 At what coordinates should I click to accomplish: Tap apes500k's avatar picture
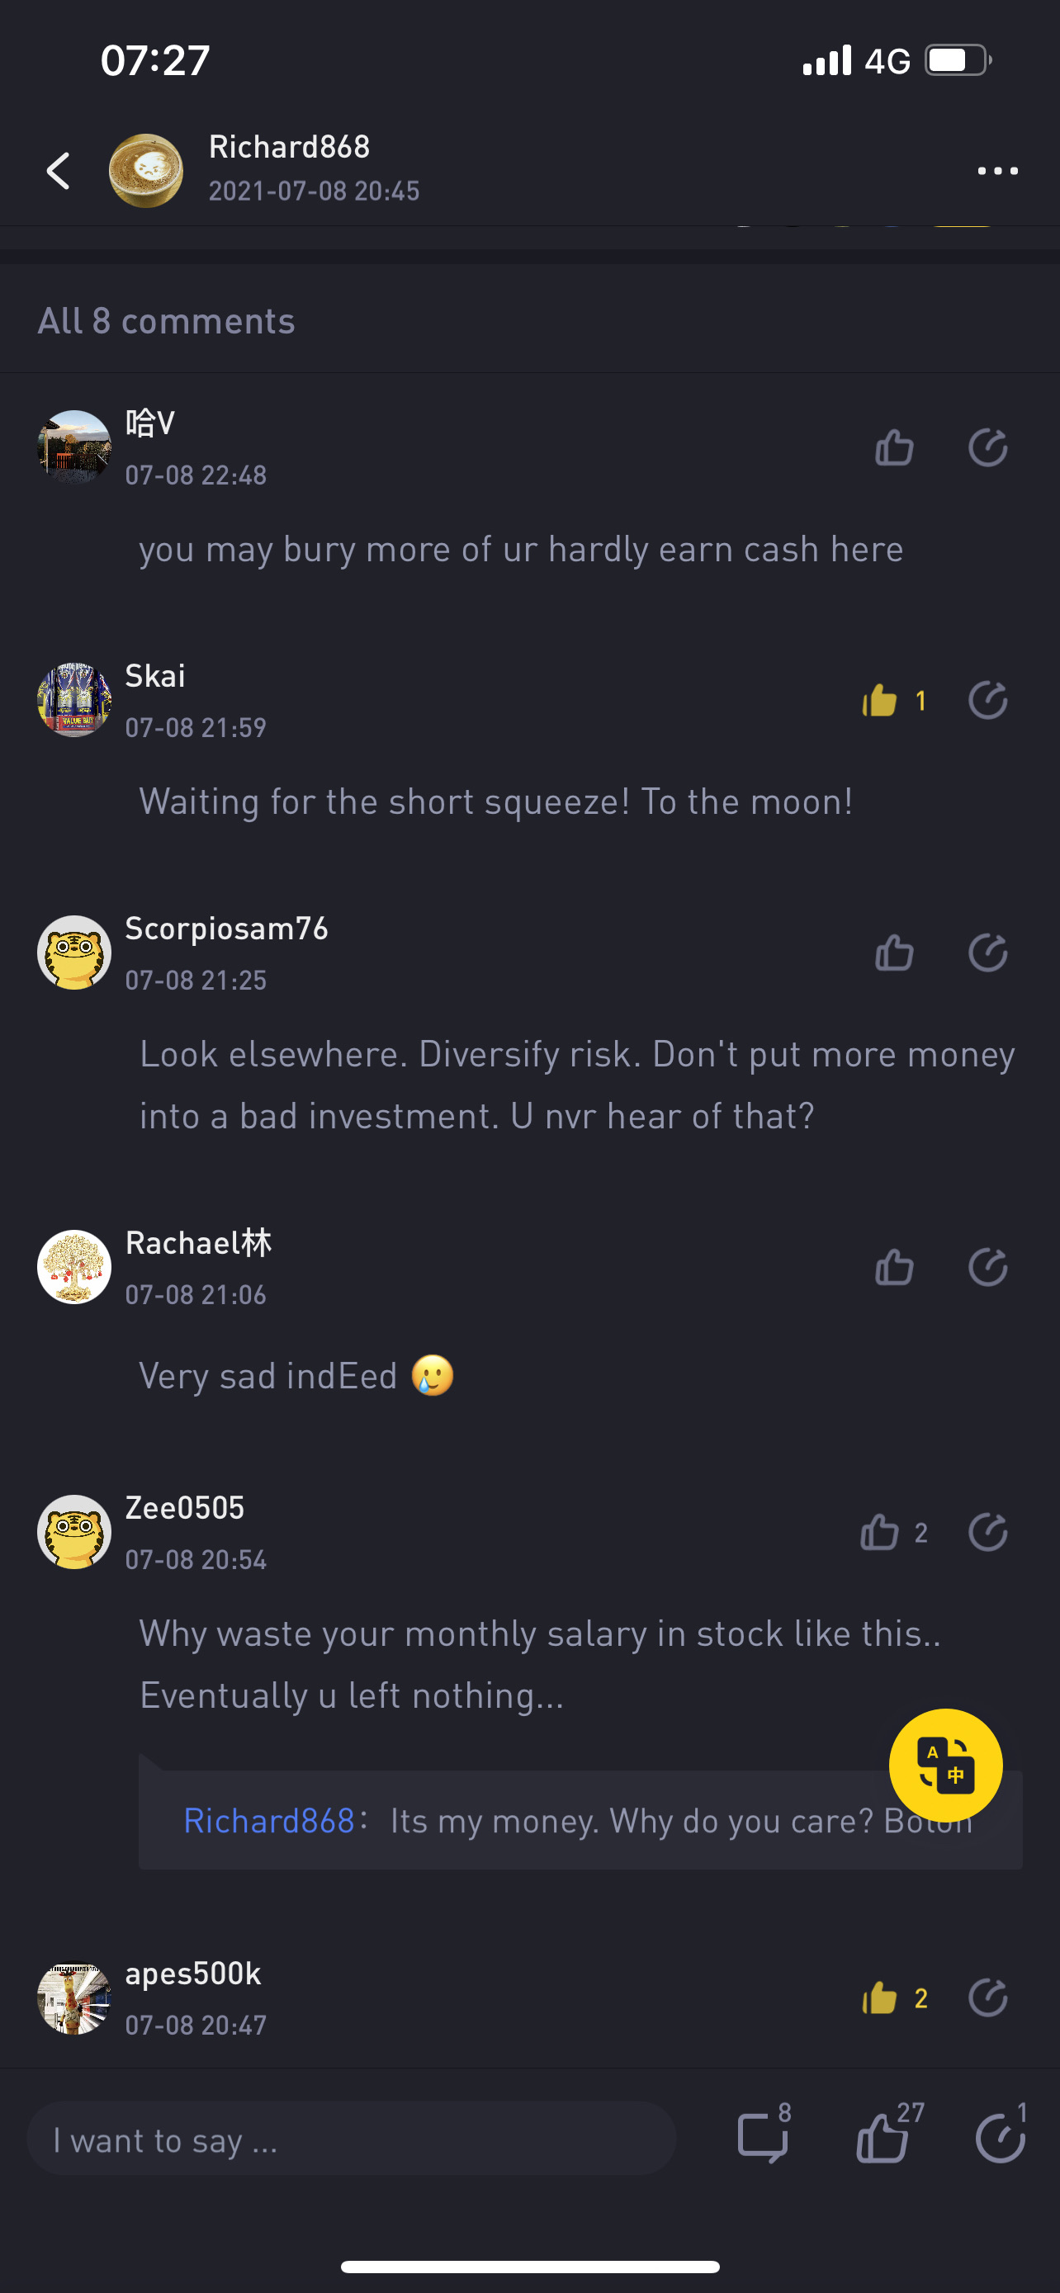(73, 1998)
